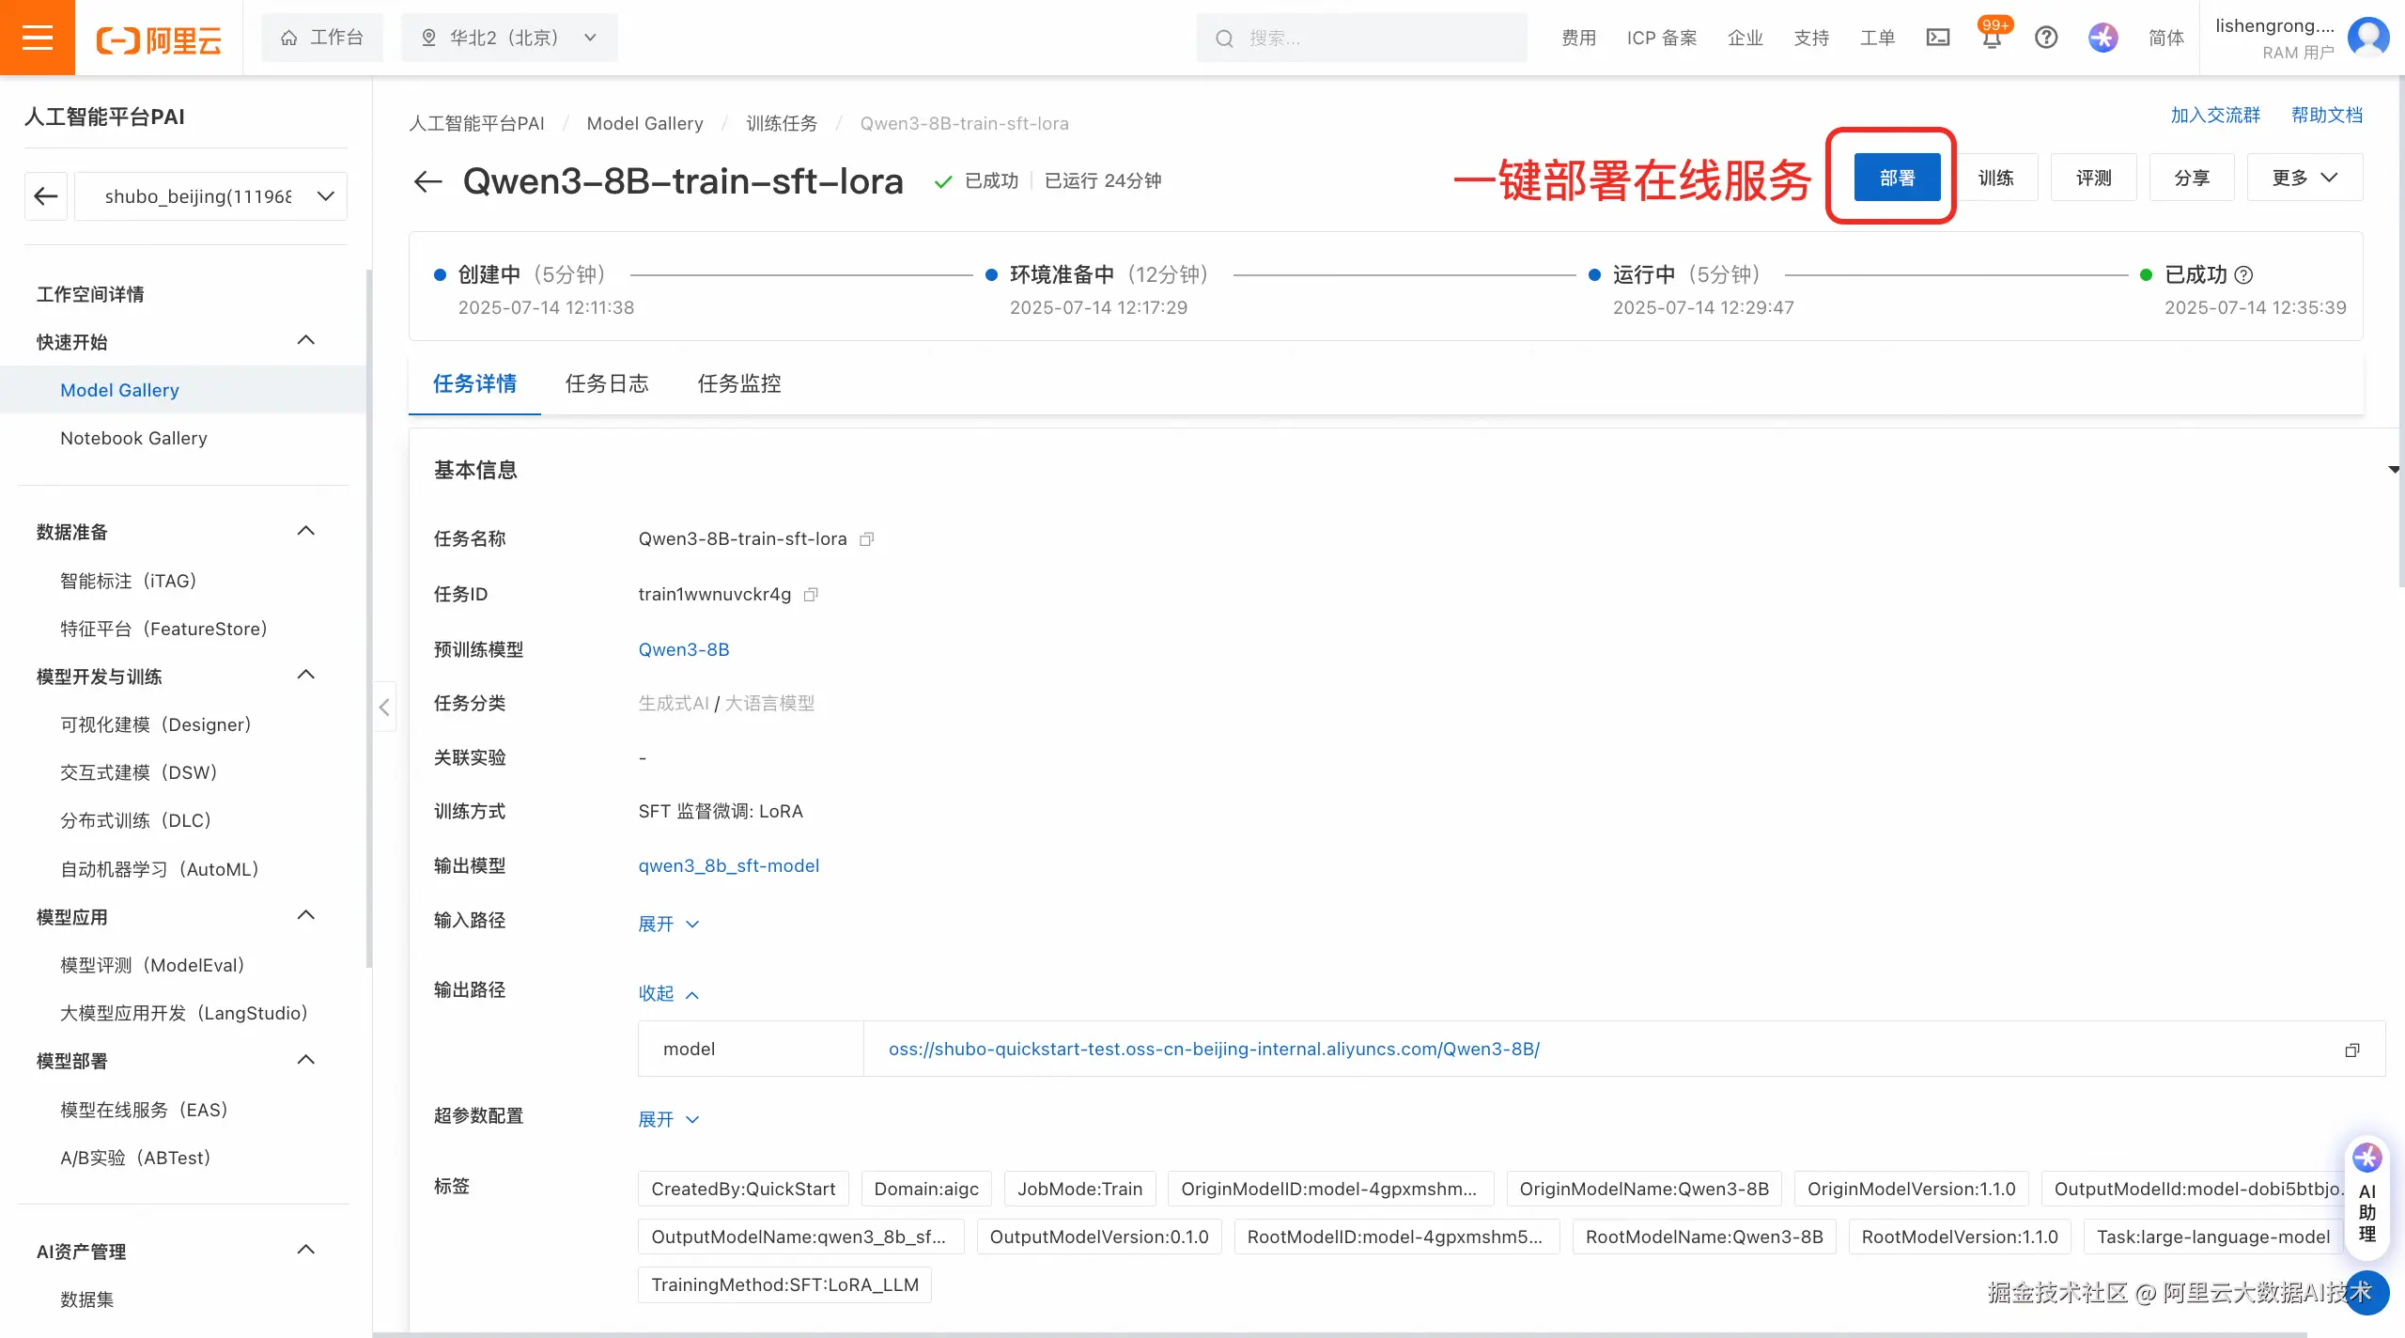Screen dimensions: 2405x1338
Task: Collapse the 输出路径 details
Action: tap(669, 993)
